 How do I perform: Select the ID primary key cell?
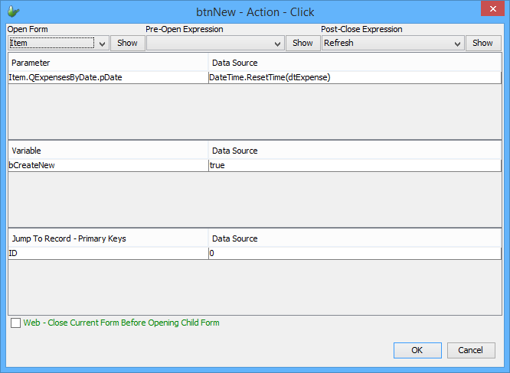tap(107, 253)
